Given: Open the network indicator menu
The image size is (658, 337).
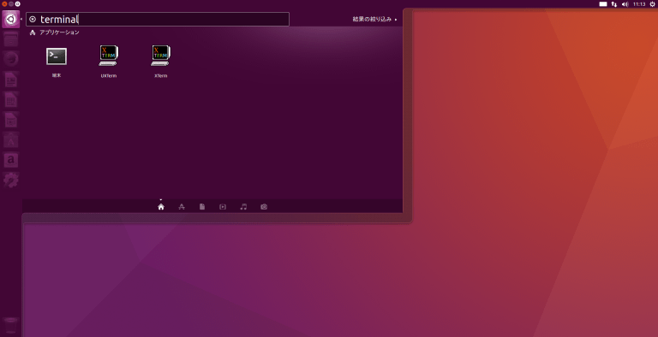Looking at the screenshot, I should click(x=614, y=4).
